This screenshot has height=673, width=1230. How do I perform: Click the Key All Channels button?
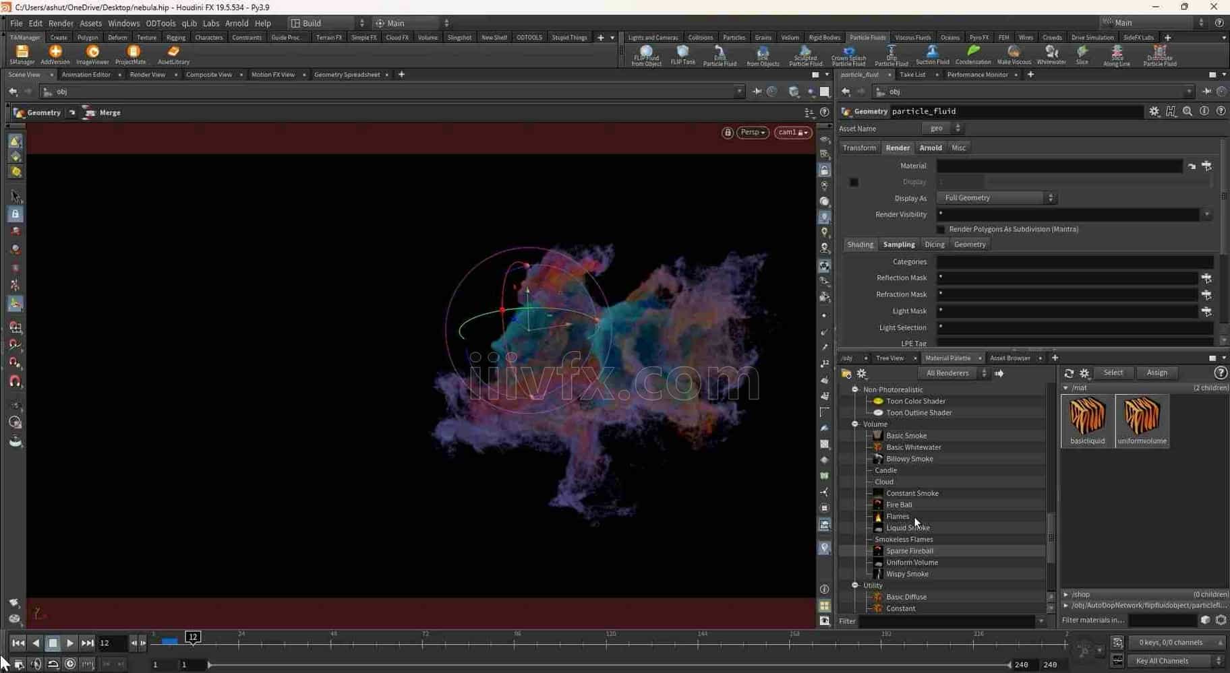[1175, 661]
